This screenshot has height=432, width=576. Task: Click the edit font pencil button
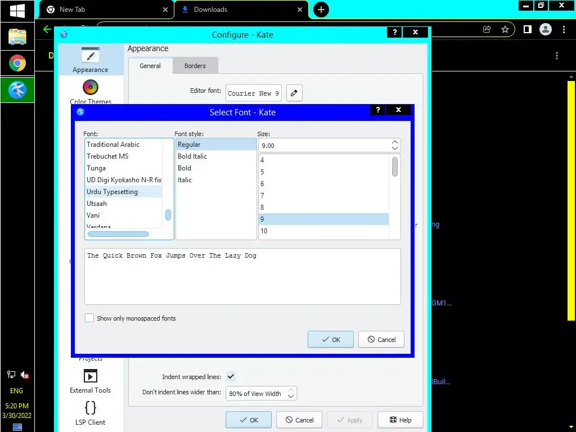(x=294, y=93)
